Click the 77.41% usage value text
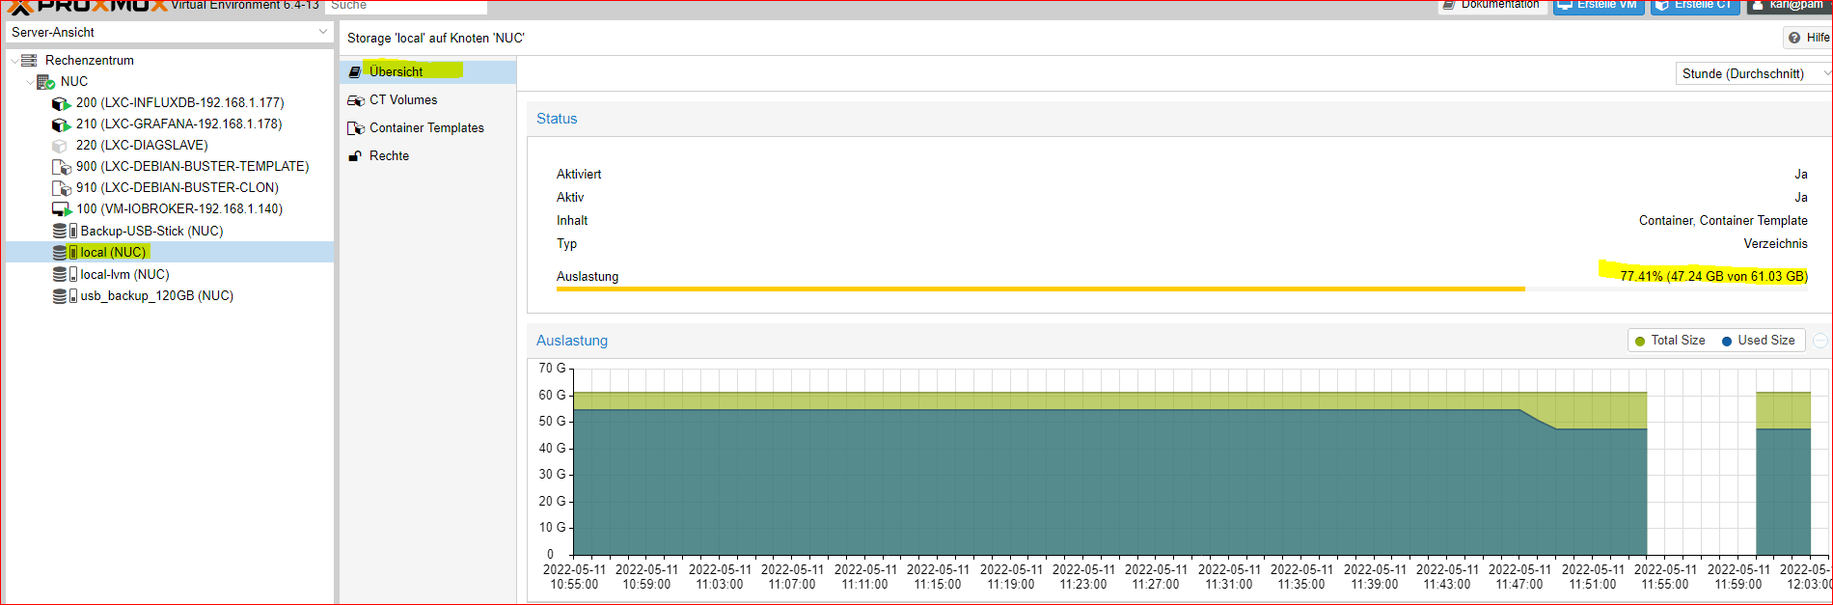This screenshot has width=1833, height=605. (1713, 276)
